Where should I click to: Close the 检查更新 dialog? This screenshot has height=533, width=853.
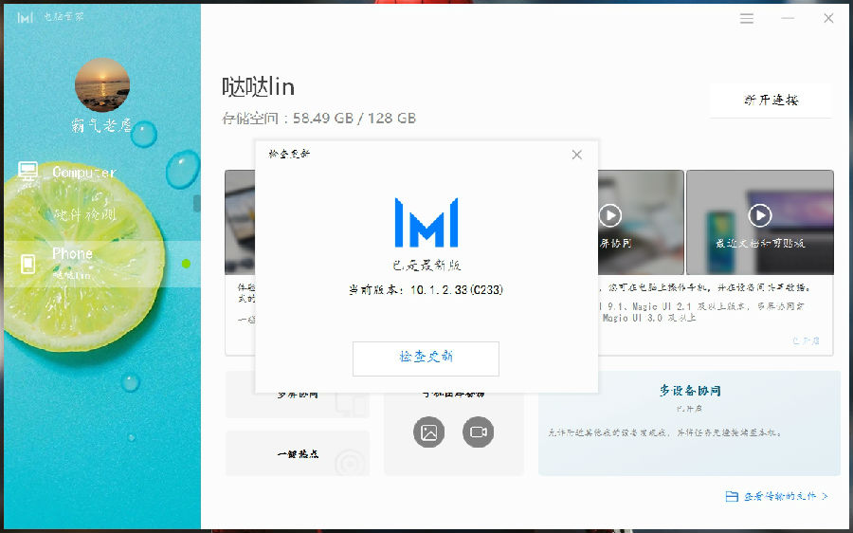576,155
